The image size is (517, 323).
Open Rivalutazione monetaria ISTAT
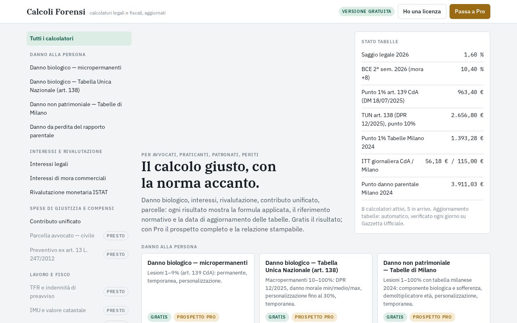pyautogui.click(x=79, y=192)
